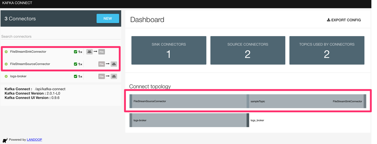
Task: Click File icon in FileStreamSourceConnector row
Action: (x=102, y=64)
